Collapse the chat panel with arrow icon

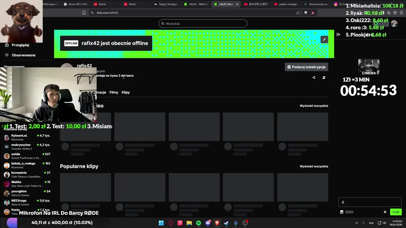338,35
